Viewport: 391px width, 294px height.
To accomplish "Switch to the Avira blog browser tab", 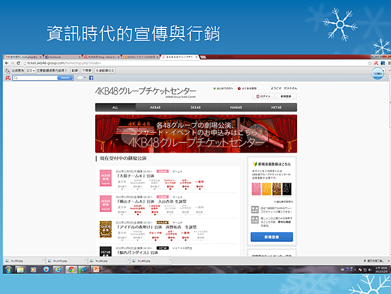I will point(102,57).
